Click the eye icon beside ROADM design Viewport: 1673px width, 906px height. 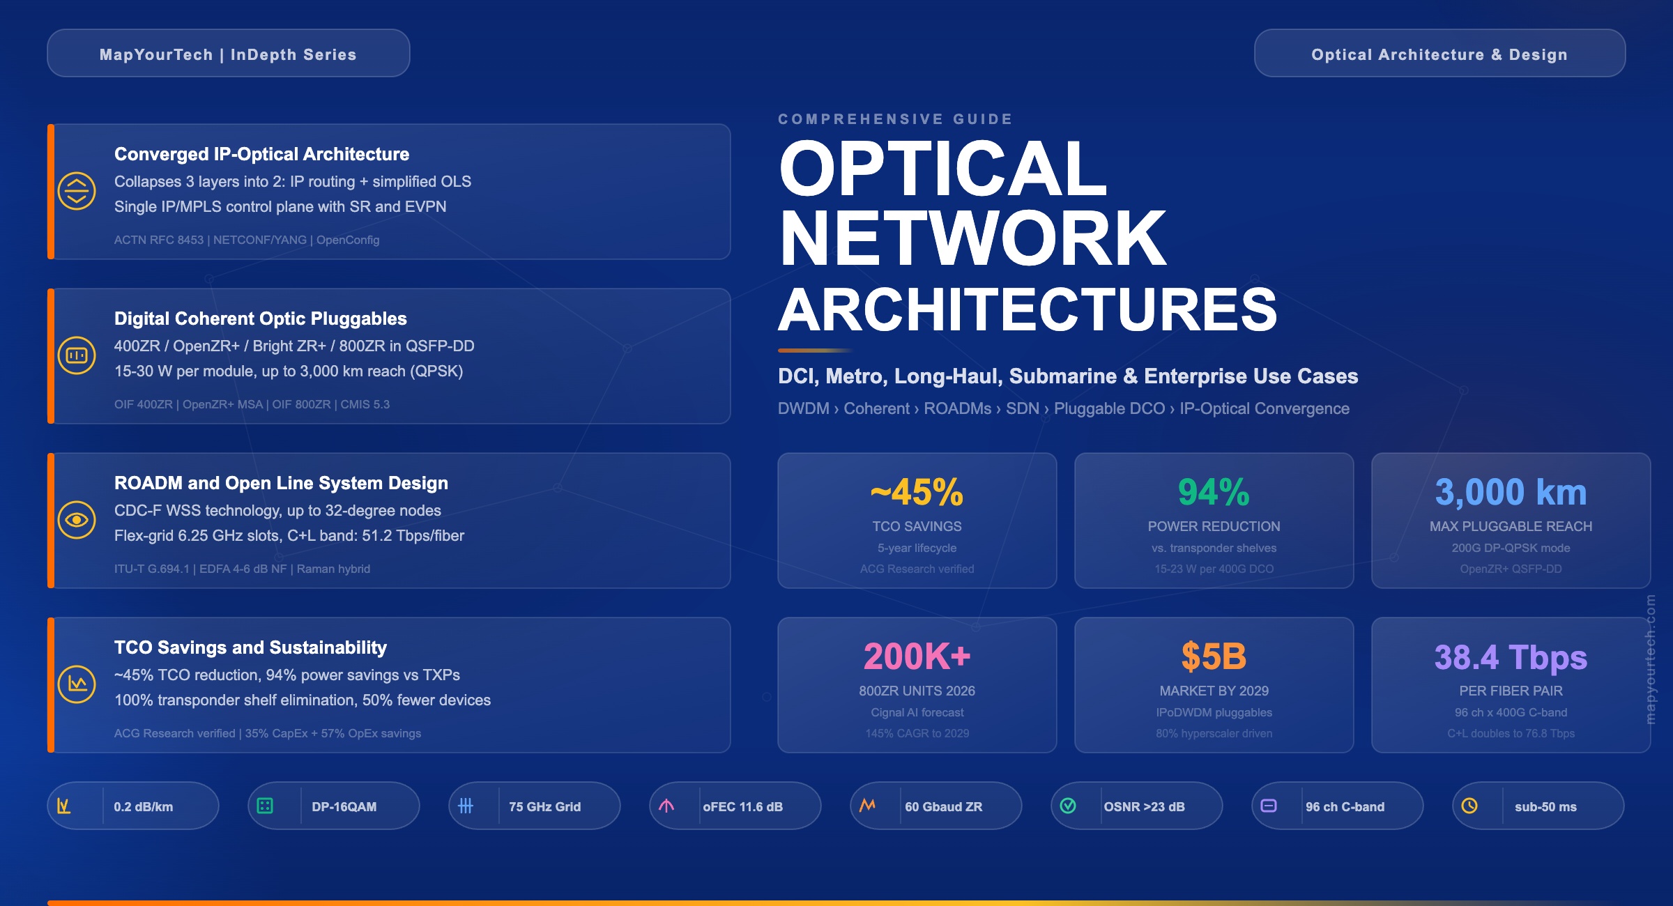[x=77, y=520]
